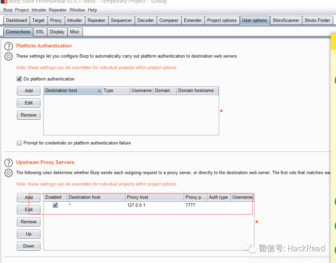This screenshot has width=336, height=263.
Task: Expand arrow beside the upstream proxy table
Action: [257, 222]
